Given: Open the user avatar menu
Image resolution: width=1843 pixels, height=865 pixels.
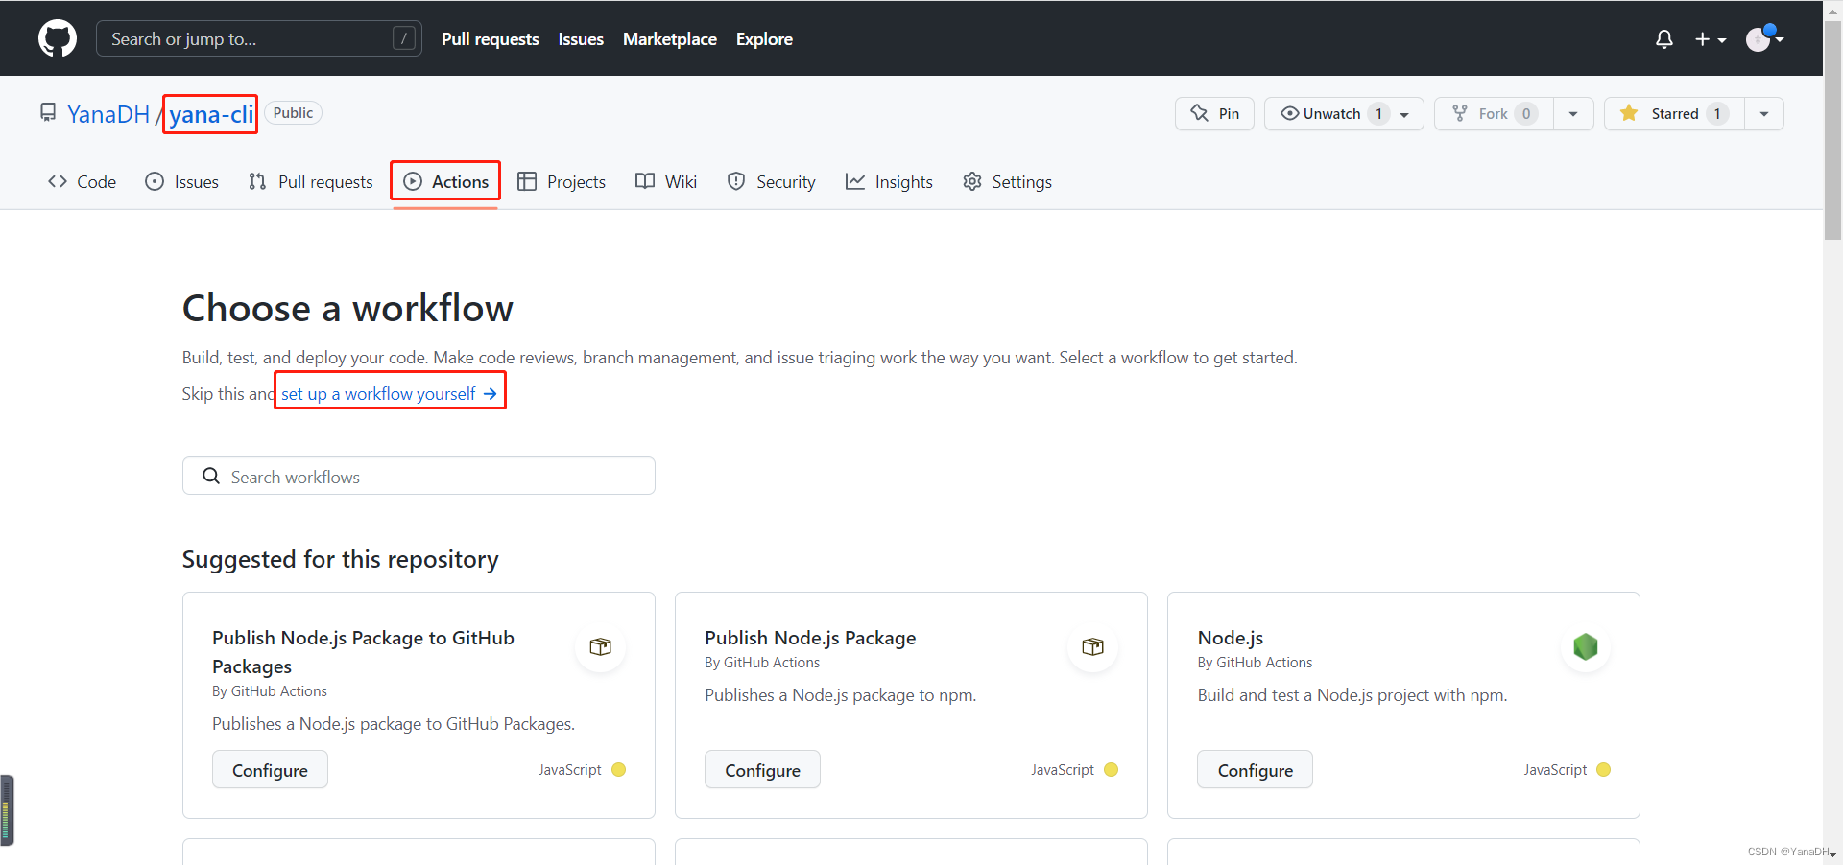Looking at the screenshot, I should [x=1764, y=38].
